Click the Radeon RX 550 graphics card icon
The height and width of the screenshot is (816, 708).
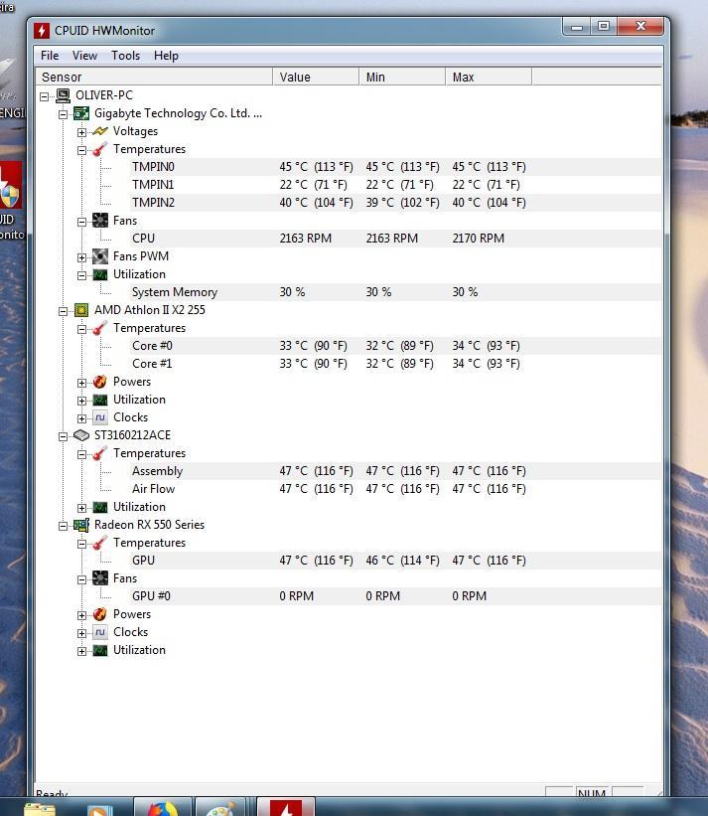(x=81, y=525)
